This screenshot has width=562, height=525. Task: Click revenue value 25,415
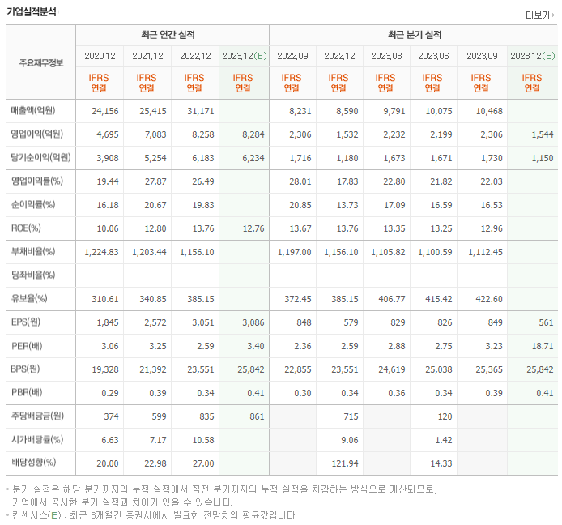(x=153, y=111)
